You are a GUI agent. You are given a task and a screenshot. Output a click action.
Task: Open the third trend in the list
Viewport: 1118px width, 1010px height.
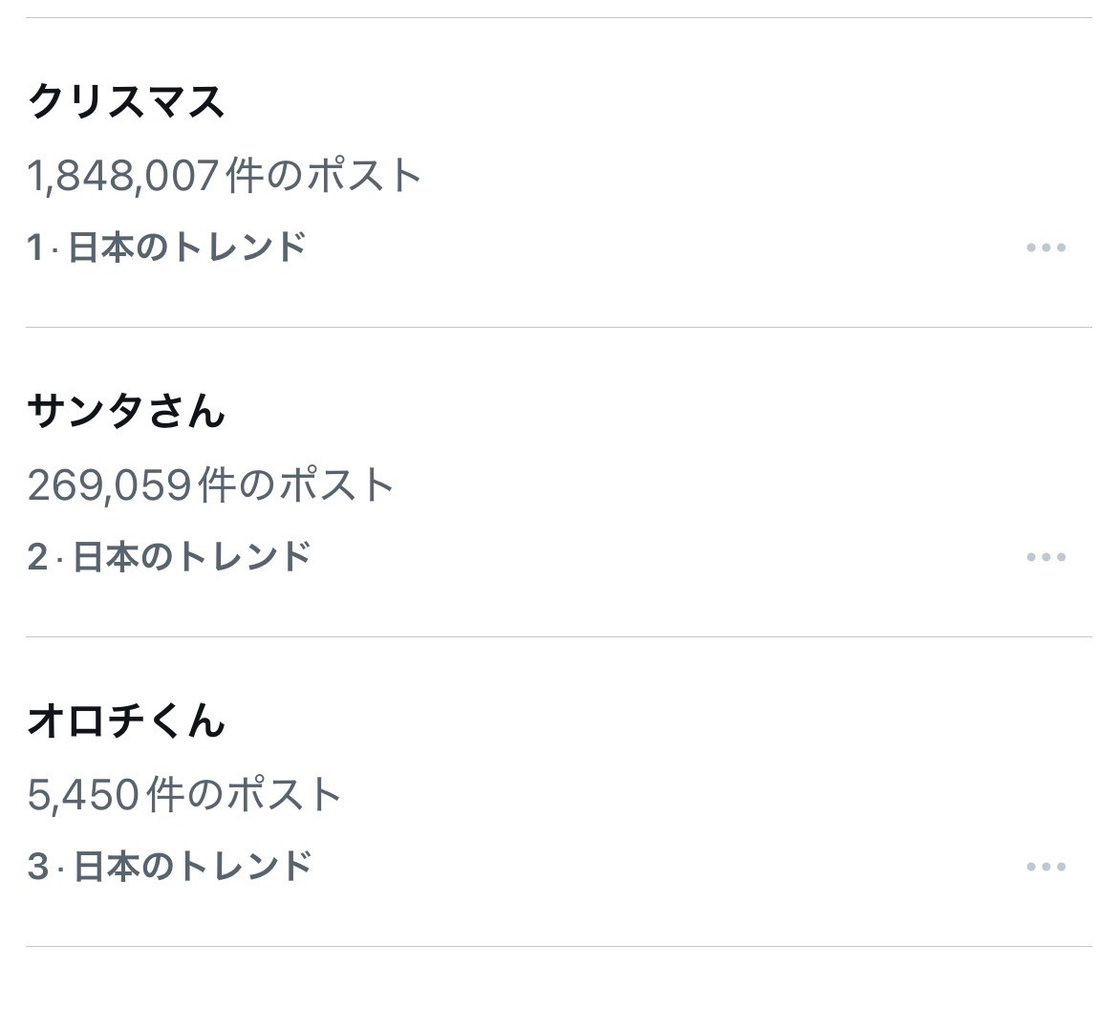127,722
